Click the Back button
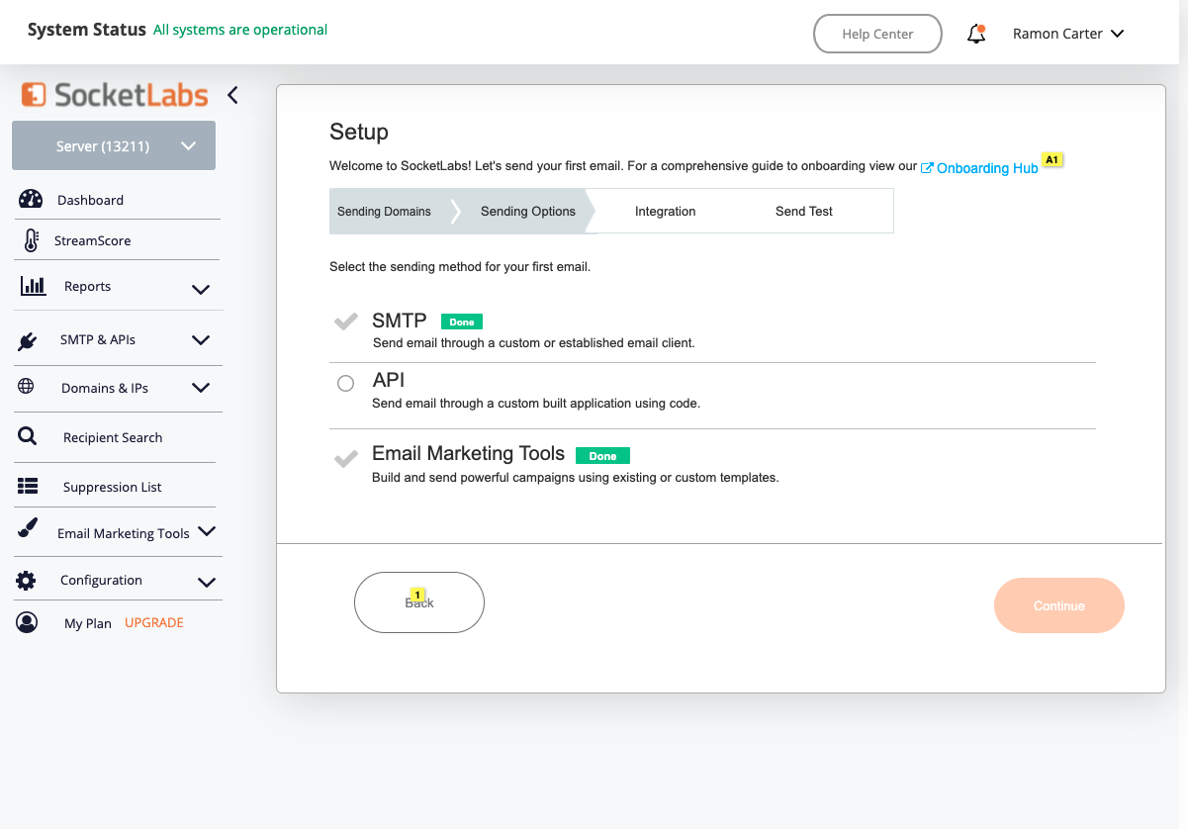1188x829 pixels. coord(419,602)
